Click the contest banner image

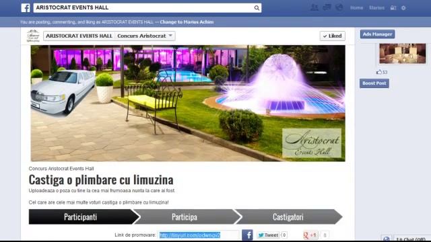tap(188, 103)
